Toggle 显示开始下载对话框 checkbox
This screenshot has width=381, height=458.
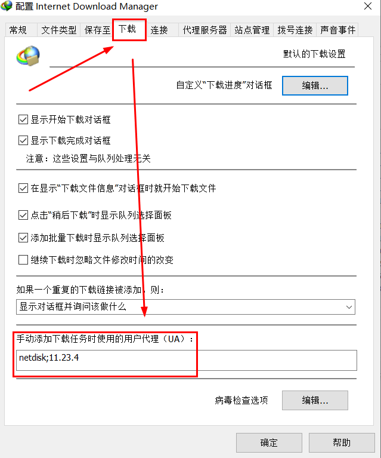click(x=23, y=119)
